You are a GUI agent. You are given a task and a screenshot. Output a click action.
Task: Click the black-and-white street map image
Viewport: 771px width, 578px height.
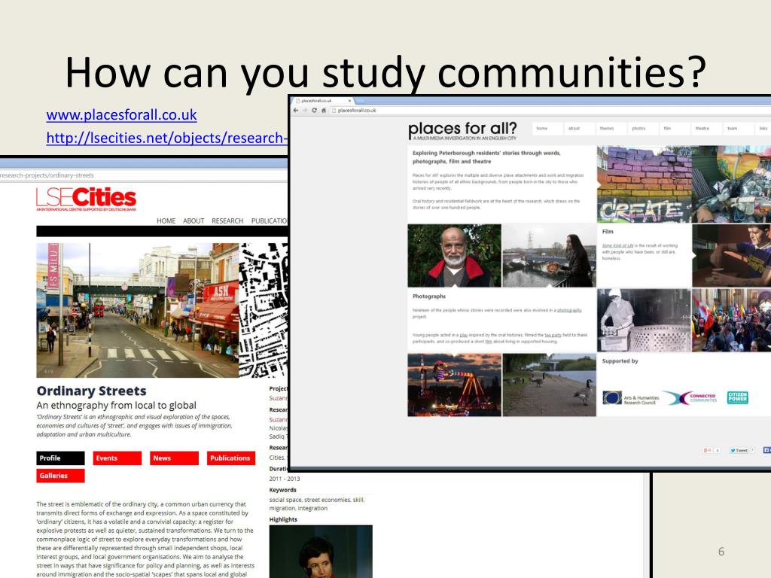tap(263, 310)
